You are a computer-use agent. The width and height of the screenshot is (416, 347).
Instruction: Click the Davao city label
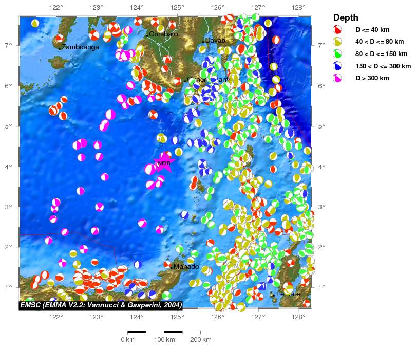(x=215, y=41)
